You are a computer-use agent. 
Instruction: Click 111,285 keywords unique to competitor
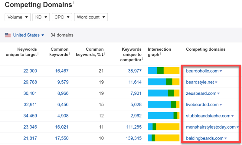(134, 127)
